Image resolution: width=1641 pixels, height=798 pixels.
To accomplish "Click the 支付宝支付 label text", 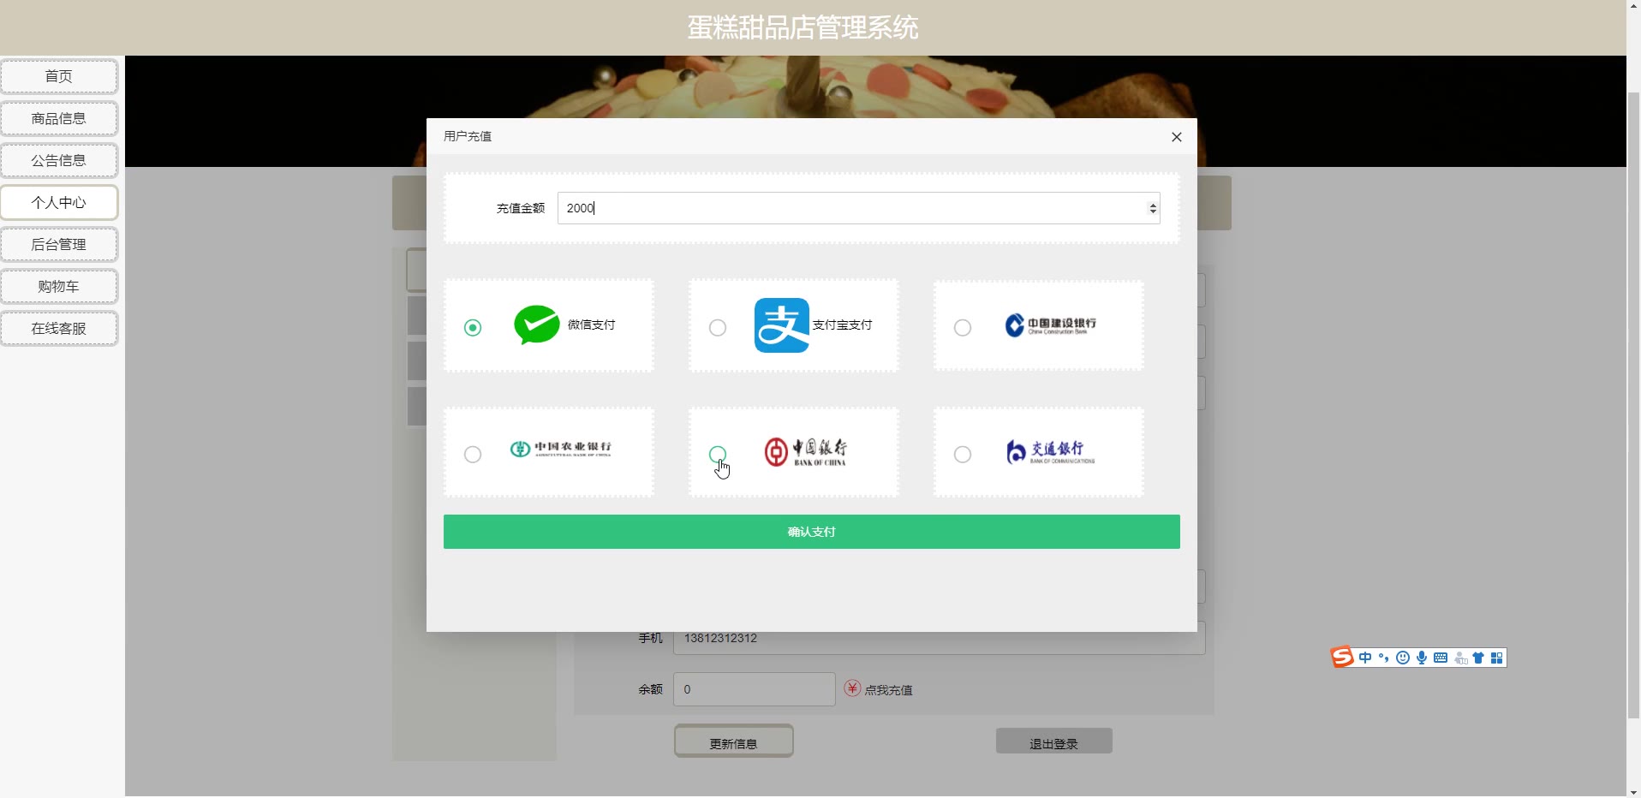I will (x=843, y=325).
